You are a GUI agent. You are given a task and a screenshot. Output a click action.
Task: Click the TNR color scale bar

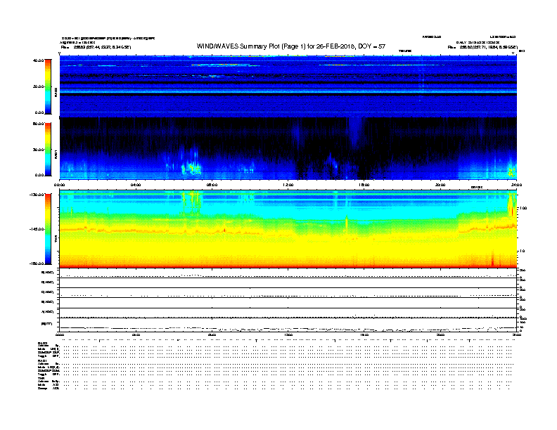coord(48,229)
